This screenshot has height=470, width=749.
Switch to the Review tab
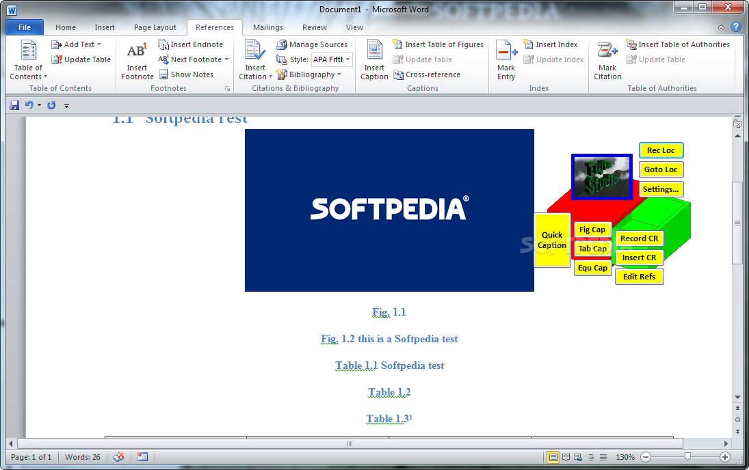pyautogui.click(x=315, y=27)
